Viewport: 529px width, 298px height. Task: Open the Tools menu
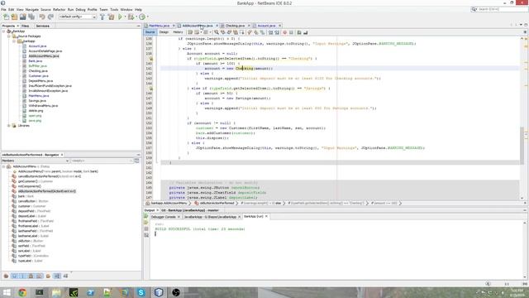tap(114, 9)
